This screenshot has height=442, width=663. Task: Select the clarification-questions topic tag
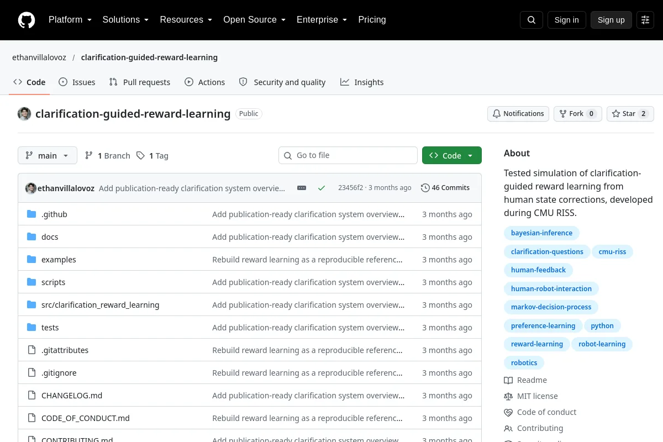[547, 252]
